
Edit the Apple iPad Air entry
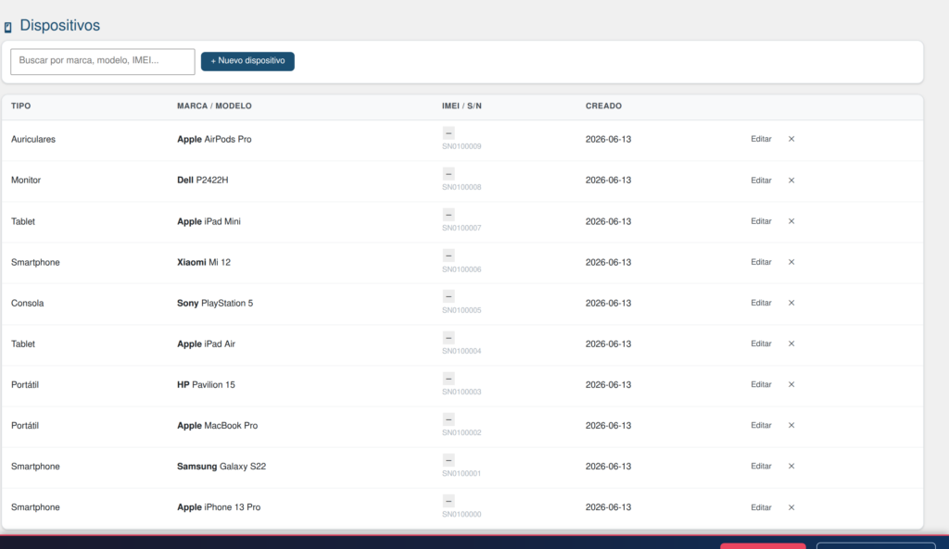tap(761, 343)
